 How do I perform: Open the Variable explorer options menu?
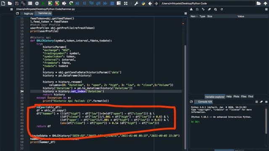click(x=266, y=9)
